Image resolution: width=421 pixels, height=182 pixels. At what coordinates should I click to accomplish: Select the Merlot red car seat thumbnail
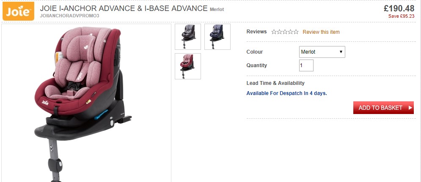point(188,66)
